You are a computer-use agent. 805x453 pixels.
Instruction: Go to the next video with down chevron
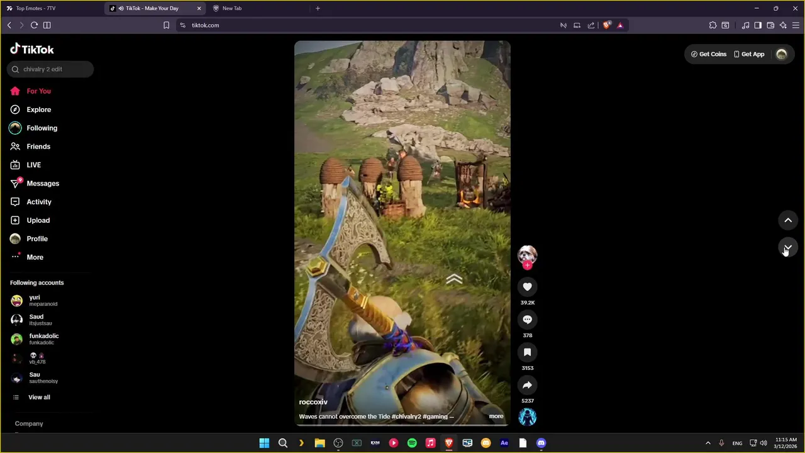coord(788,247)
